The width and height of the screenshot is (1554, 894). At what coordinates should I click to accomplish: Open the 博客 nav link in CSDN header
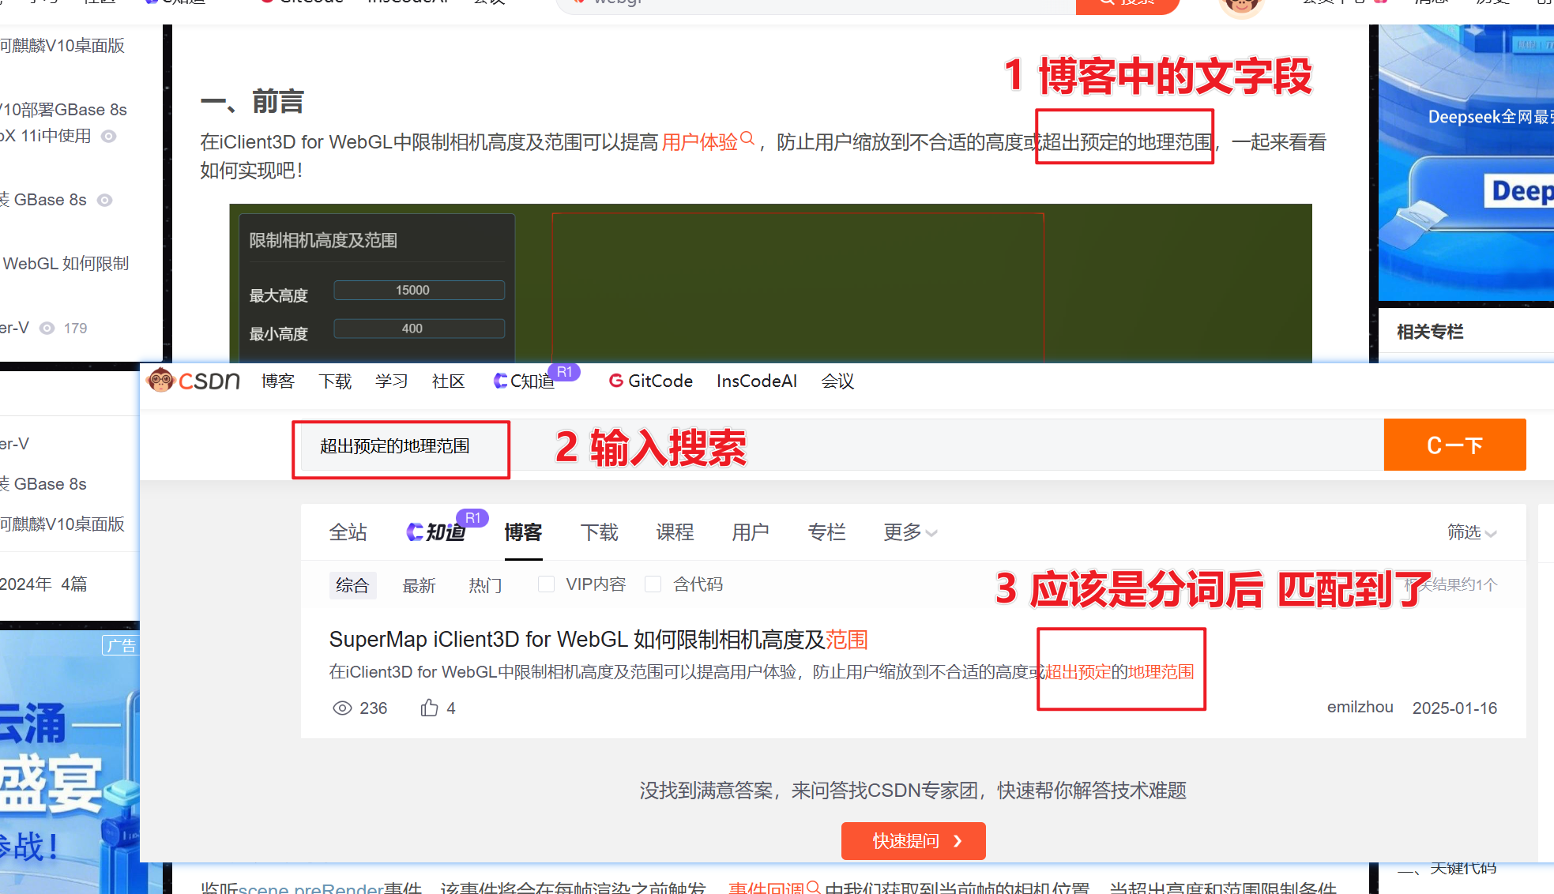pos(278,381)
